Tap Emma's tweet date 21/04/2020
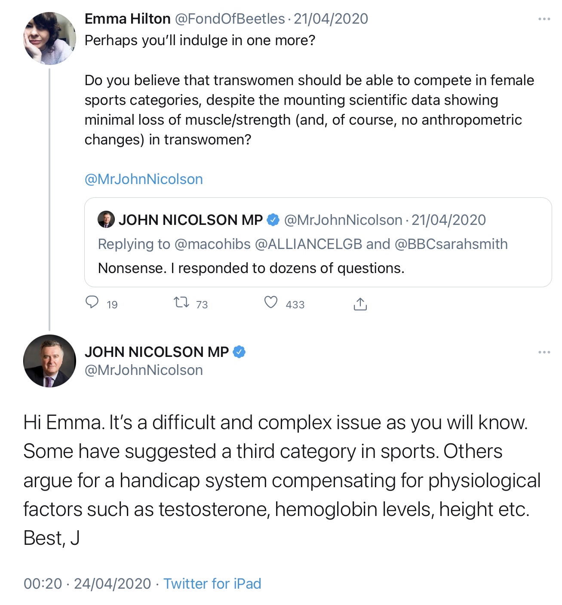 [331, 19]
